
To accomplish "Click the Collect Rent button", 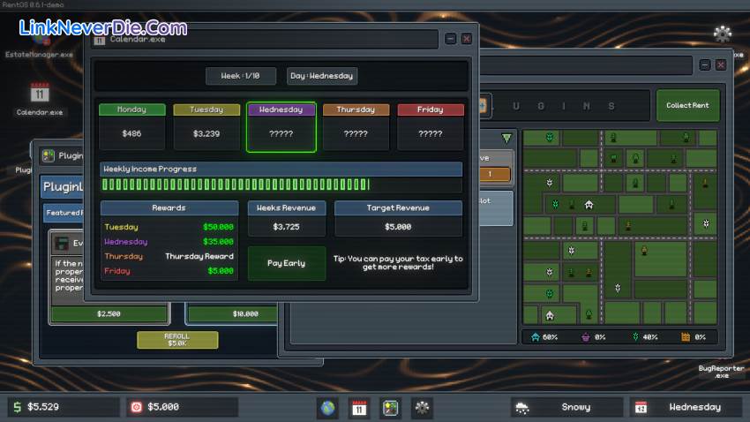I will coord(687,106).
